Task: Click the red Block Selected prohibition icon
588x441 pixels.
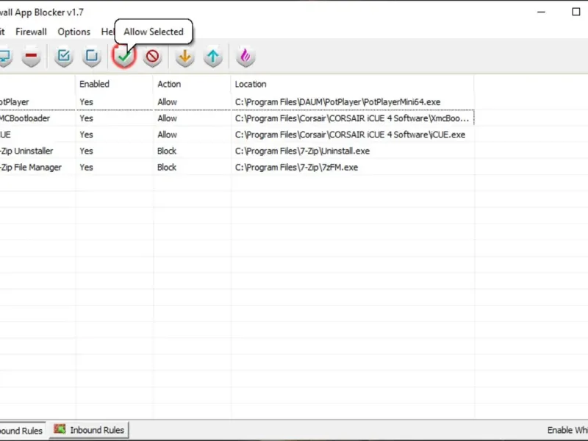Action: click(152, 57)
